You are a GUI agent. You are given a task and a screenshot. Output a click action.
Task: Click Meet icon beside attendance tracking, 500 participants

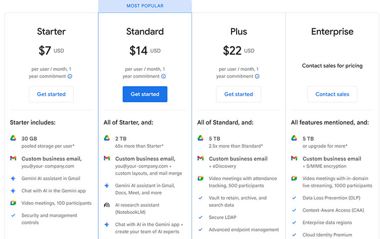(201, 178)
